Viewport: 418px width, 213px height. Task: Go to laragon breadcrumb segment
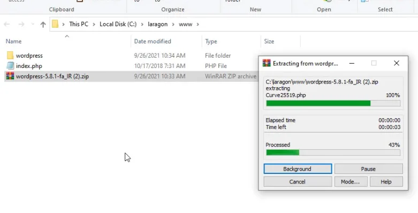[157, 24]
